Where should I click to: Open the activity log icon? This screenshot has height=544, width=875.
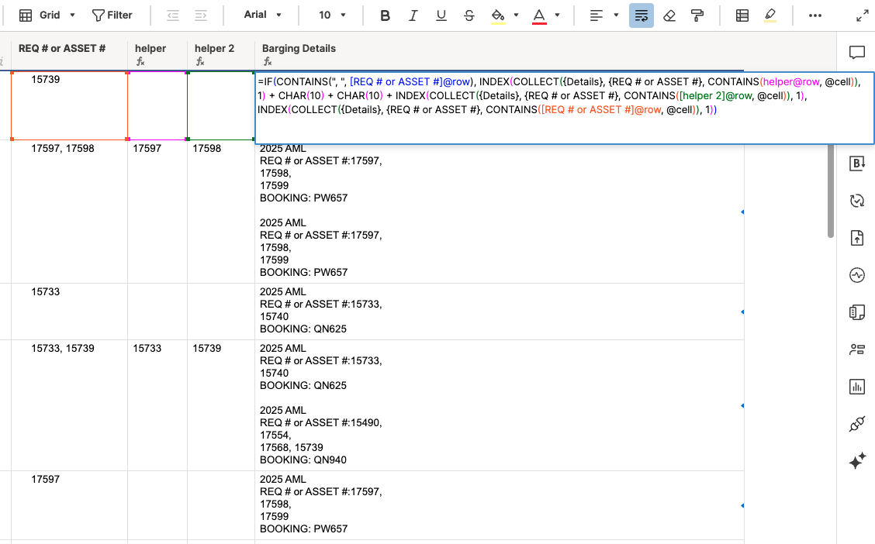tap(856, 275)
